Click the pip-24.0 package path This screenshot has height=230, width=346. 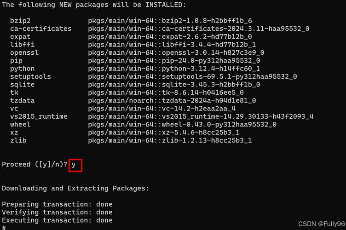(174, 60)
